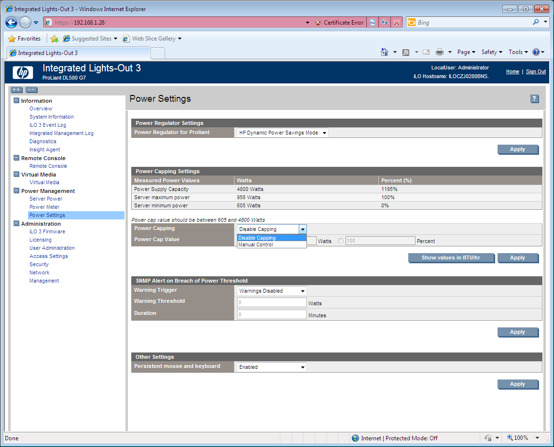Open the Integrated Management Log link
The image size is (554, 447).
click(x=61, y=133)
